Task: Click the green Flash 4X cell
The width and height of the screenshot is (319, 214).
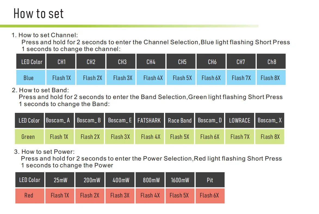Action: [149, 137]
